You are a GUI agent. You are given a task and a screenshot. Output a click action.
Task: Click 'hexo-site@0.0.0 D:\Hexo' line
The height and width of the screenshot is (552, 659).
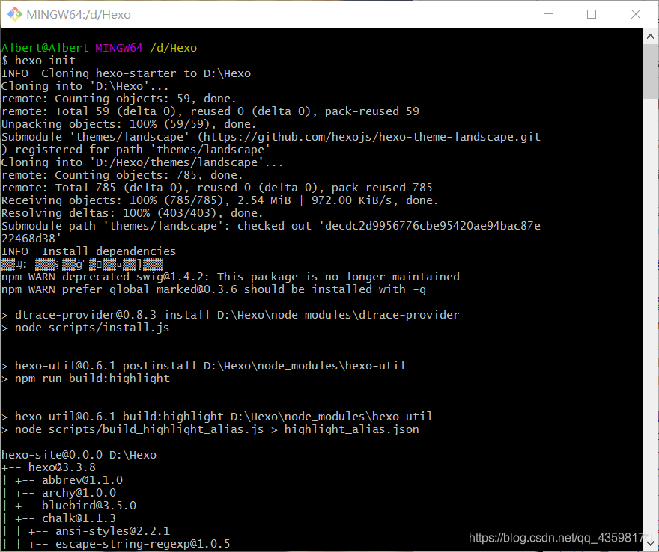point(79,455)
